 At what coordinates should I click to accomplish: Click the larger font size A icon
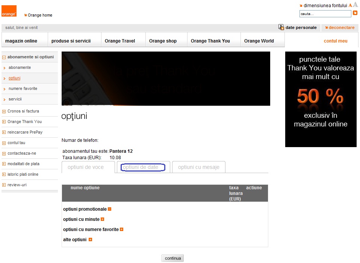tap(355, 5)
